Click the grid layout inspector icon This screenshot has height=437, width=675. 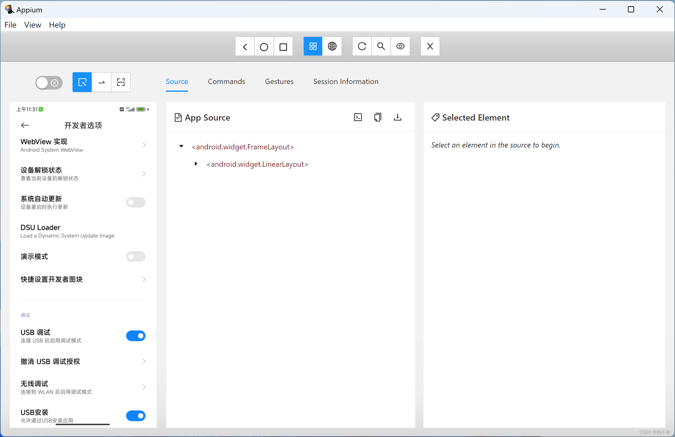[x=313, y=46]
